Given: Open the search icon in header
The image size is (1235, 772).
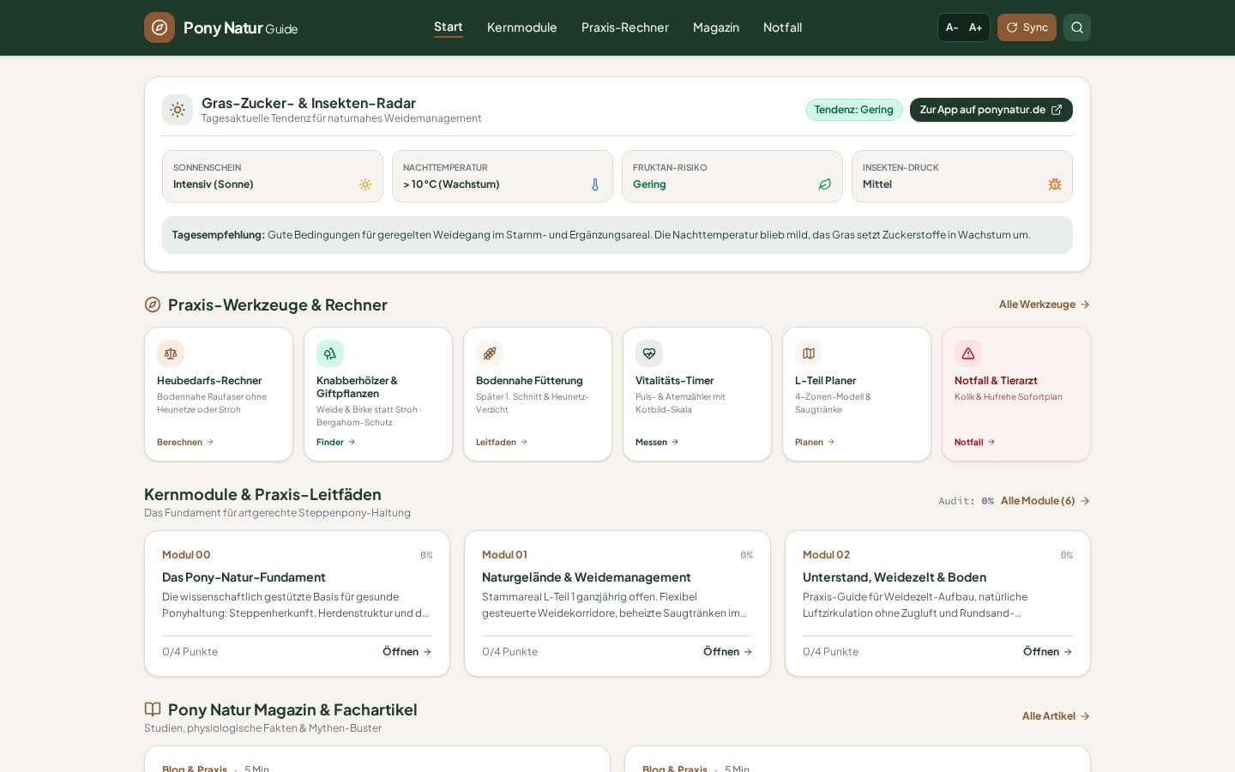Looking at the screenshot, I should 1077,27.
